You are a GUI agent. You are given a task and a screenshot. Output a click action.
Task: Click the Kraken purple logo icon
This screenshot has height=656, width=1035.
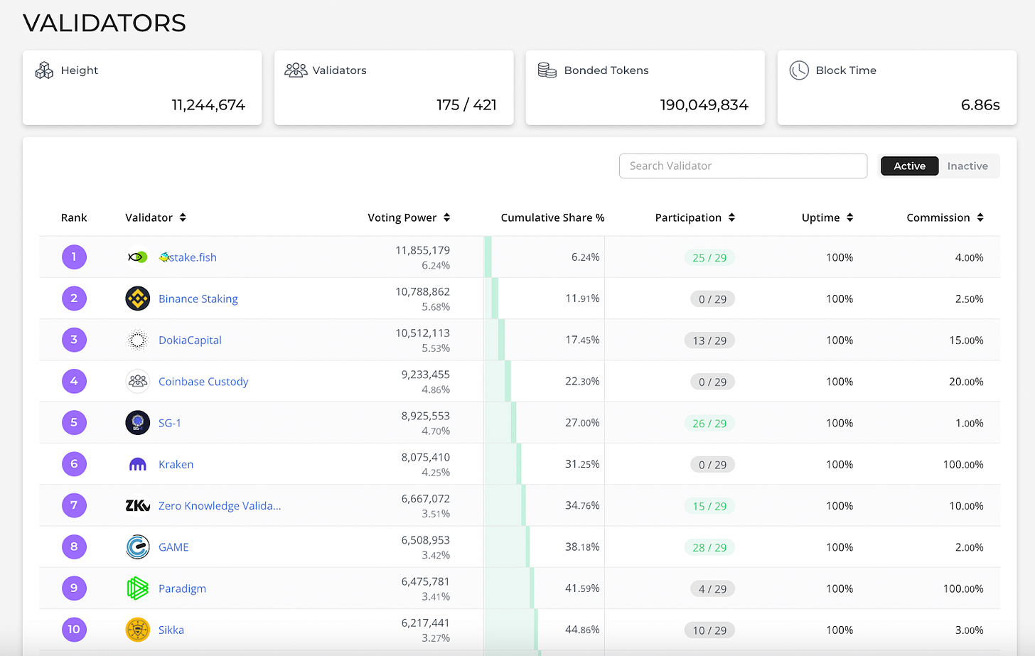pos(137,465)
